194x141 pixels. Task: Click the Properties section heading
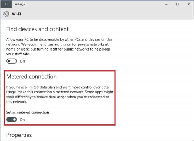click(19, 135)
